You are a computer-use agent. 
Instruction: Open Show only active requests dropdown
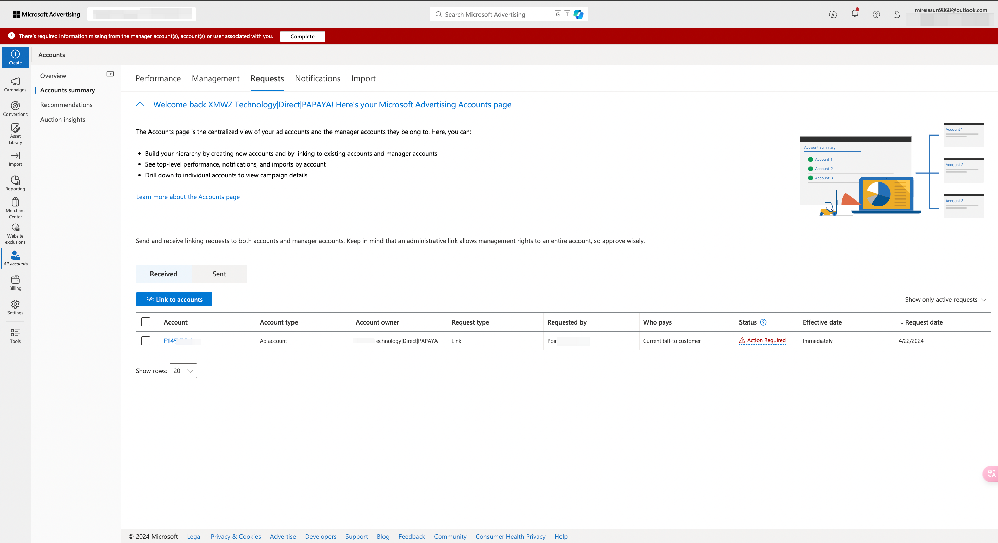945,300
